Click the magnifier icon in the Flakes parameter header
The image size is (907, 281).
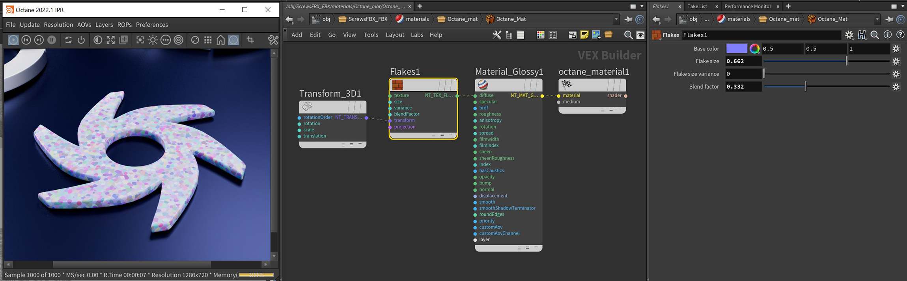(875, 35)
